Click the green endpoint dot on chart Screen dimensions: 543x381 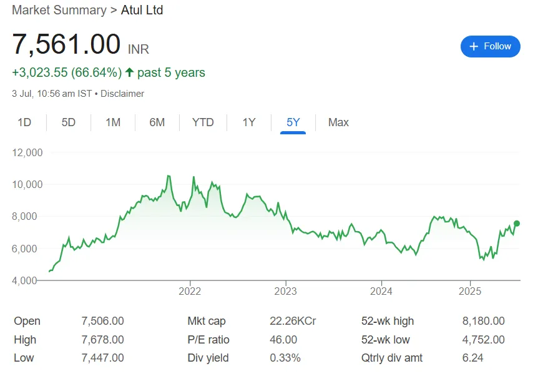517,224
